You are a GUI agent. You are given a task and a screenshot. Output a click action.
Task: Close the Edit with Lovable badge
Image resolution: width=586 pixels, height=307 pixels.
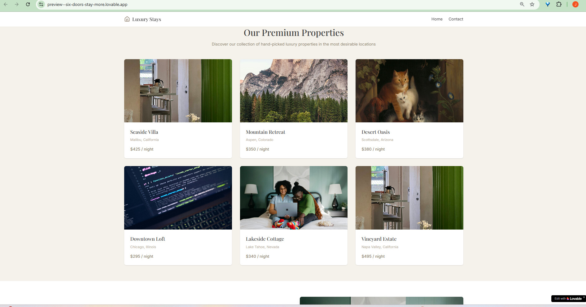pyautogui.click(x=584, y=297)
